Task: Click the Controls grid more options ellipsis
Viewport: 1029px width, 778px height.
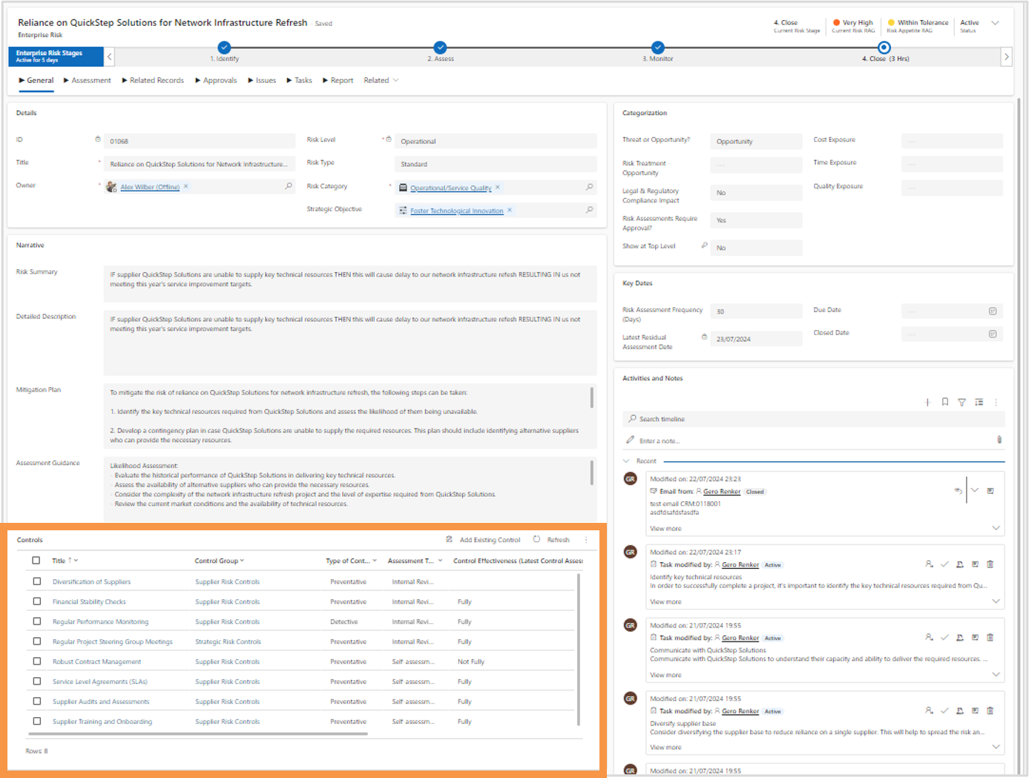Action: (x=586, y=540)
